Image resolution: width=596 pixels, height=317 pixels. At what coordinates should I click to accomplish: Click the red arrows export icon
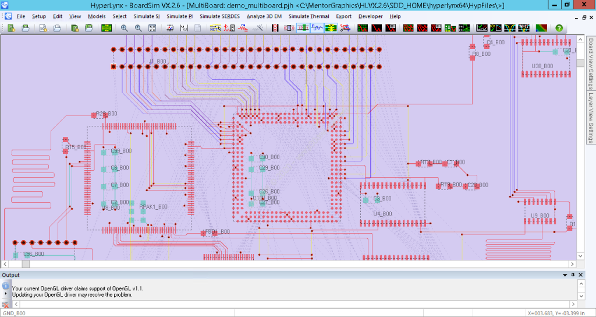click(x=345, y=28)
